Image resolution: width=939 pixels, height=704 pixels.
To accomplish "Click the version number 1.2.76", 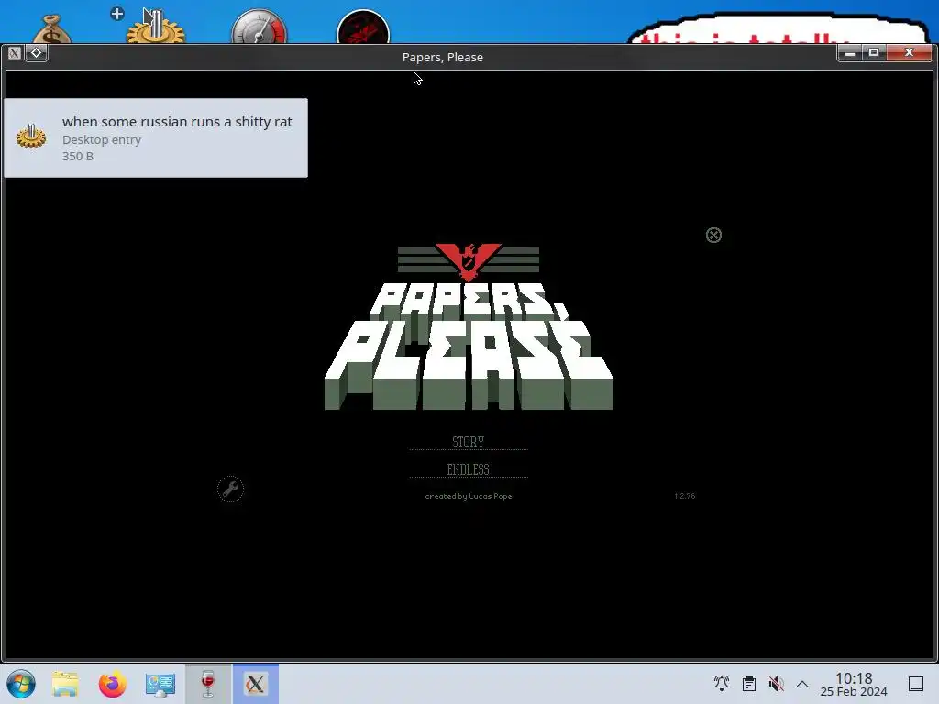I will tap(684, 496).
